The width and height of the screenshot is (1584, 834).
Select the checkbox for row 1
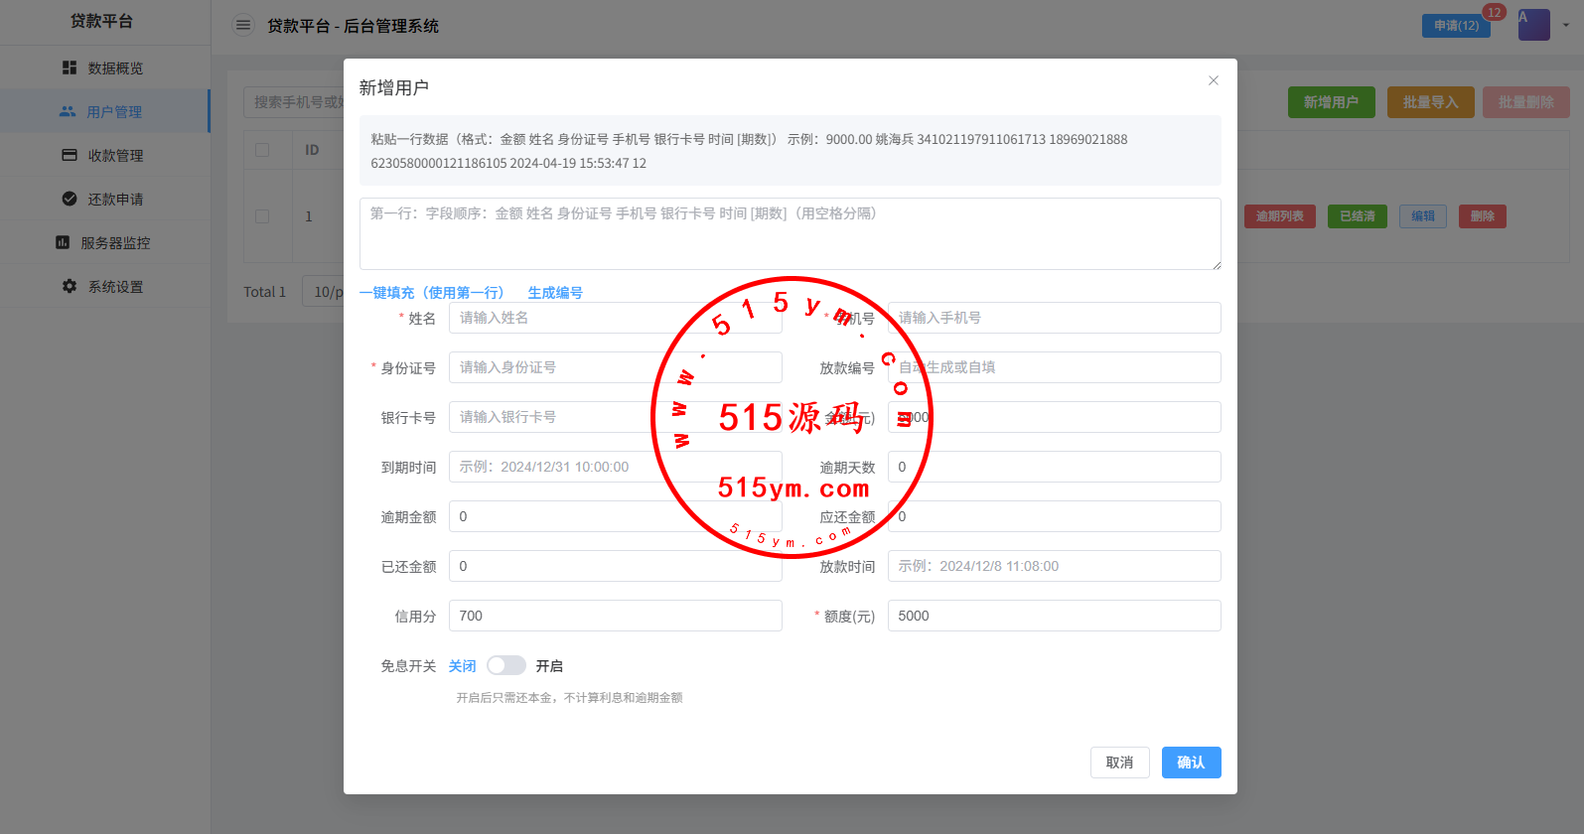(x=262, y=215)
